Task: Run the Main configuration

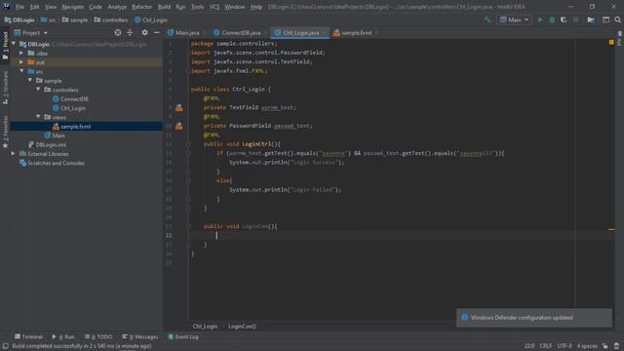Action: tap(540, 19)
